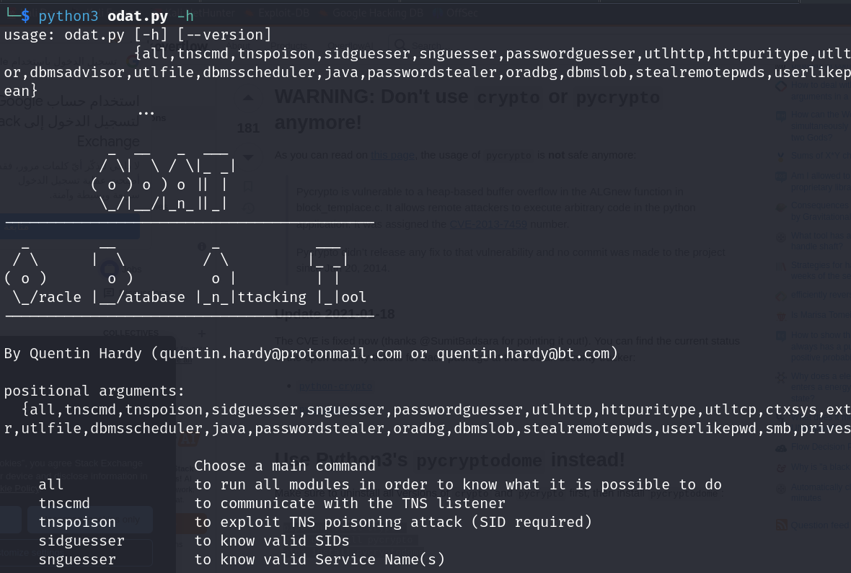Viewport: 851px width, 573px height.
Task: Click the "sidguesser" entry in the command list
Action: click(81, 541)
